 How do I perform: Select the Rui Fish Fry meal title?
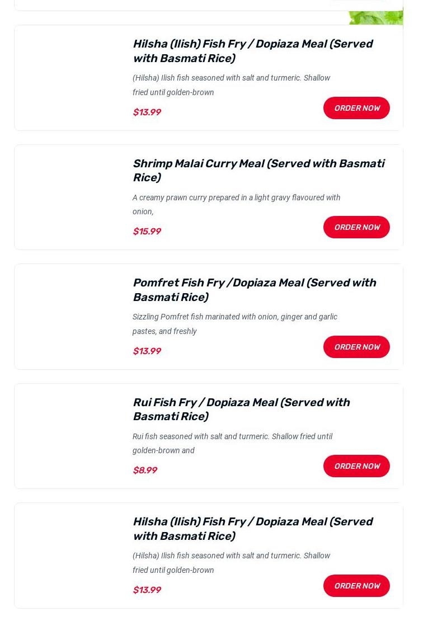pyautogui.click(x=241, y=409)
